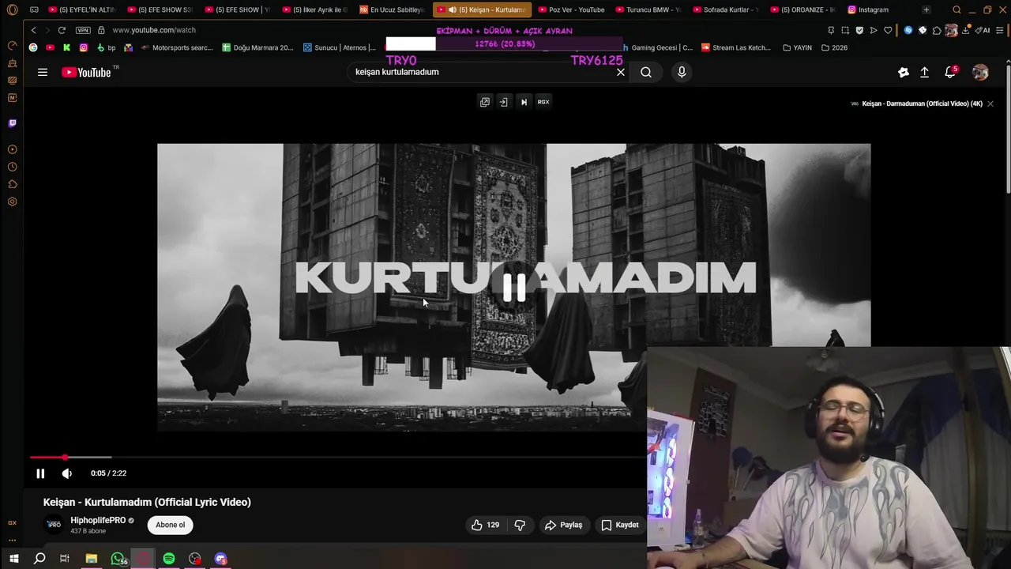
Task: Switch to the En Ucuz Sabitleyici tab
Action: tap(392, 9)
